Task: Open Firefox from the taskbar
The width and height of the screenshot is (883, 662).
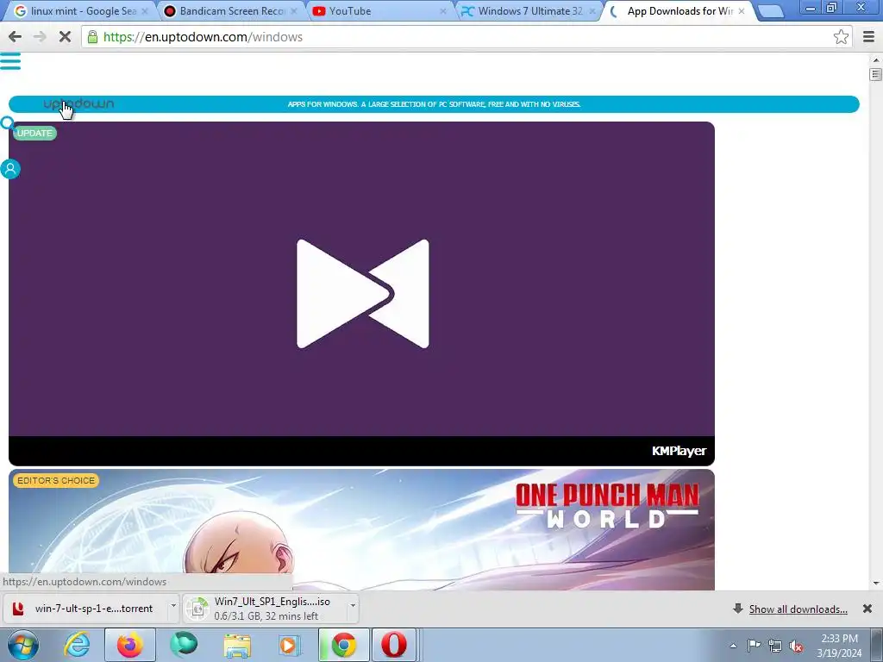Action: point(130,645)
